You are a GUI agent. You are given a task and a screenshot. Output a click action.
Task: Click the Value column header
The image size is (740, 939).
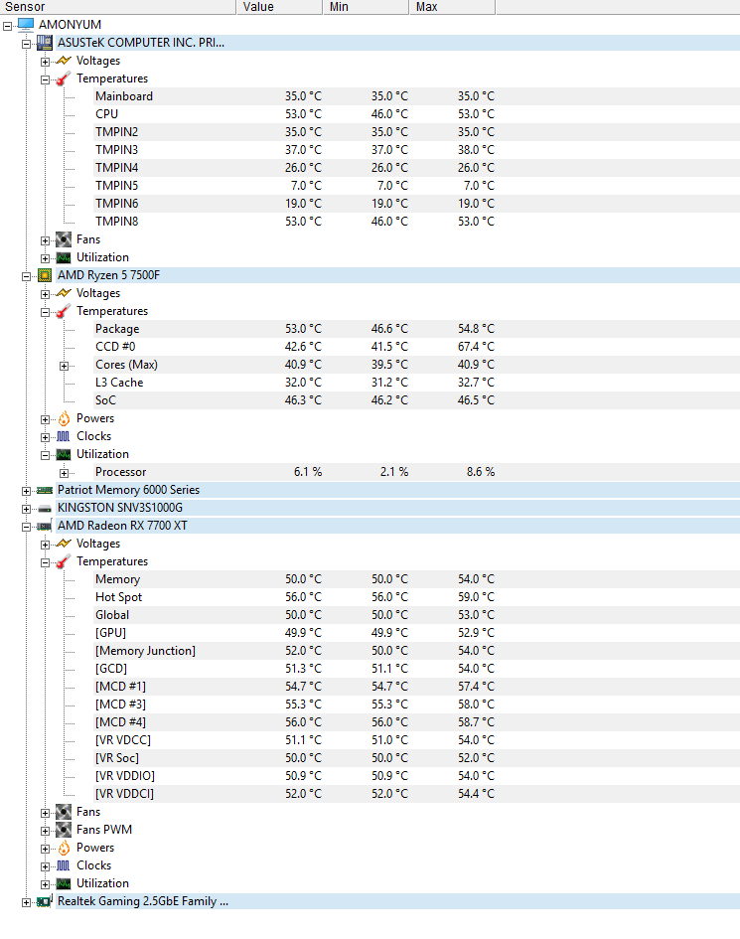tap(279, 7)
